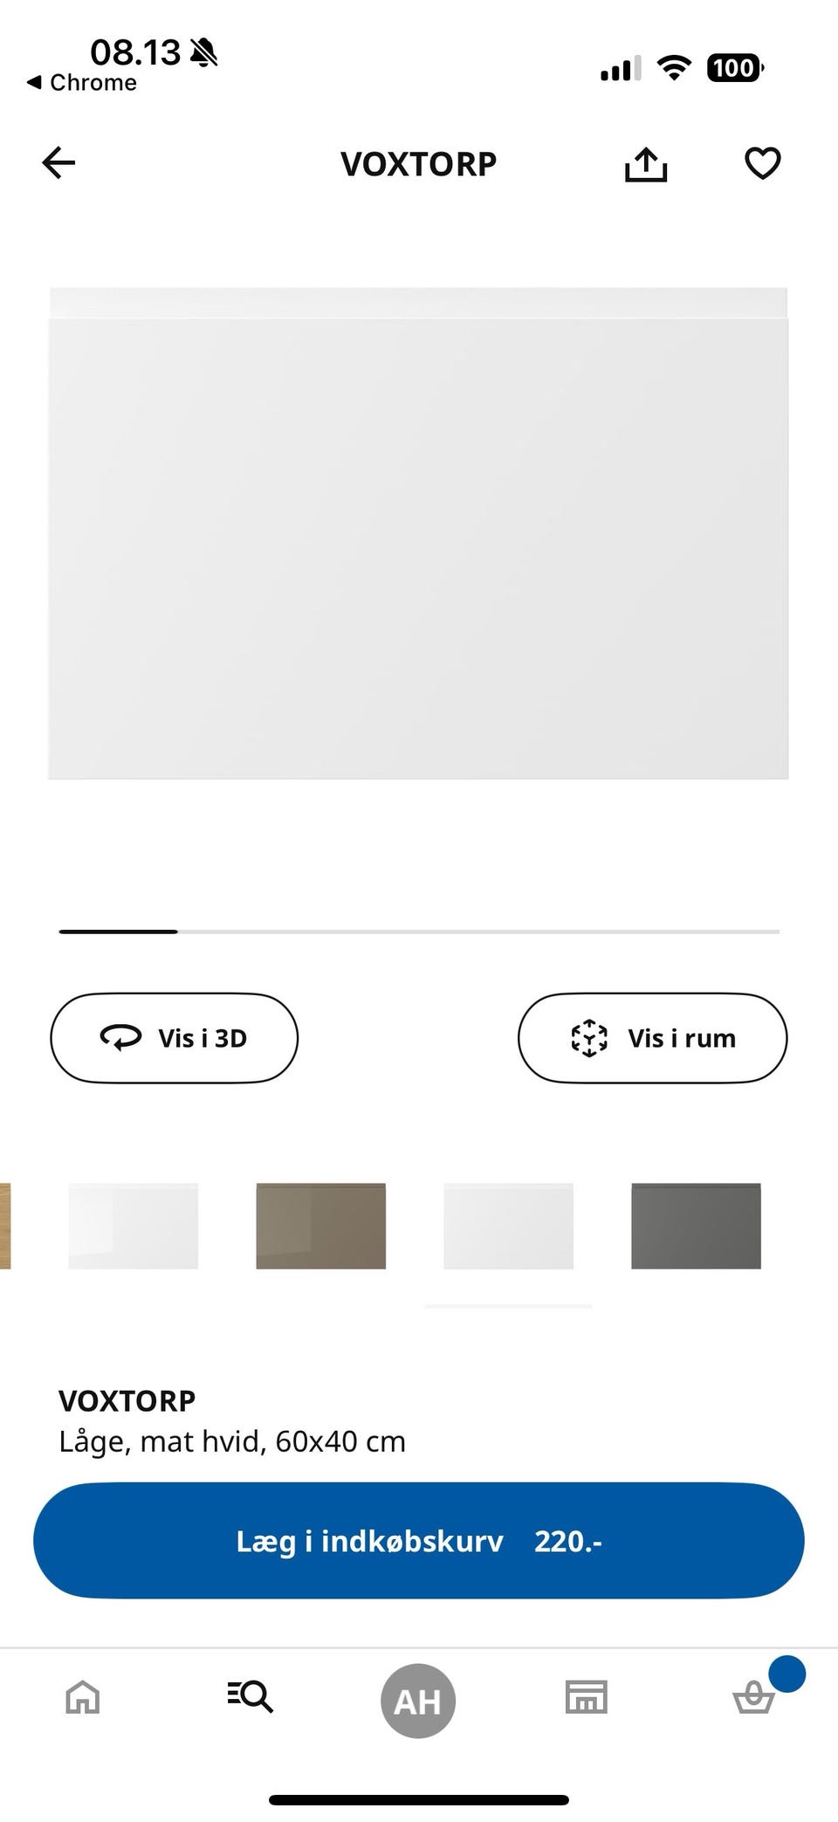Click the Vis i rum button
Viewport: 838px width, 1822px height.
coord(653,1038)
